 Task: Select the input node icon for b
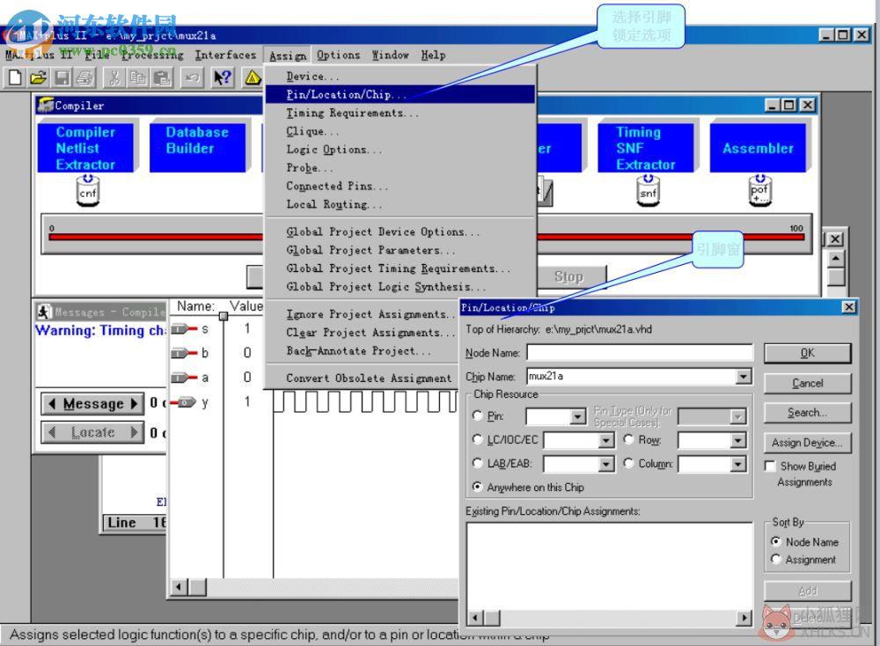click(184, 353)
